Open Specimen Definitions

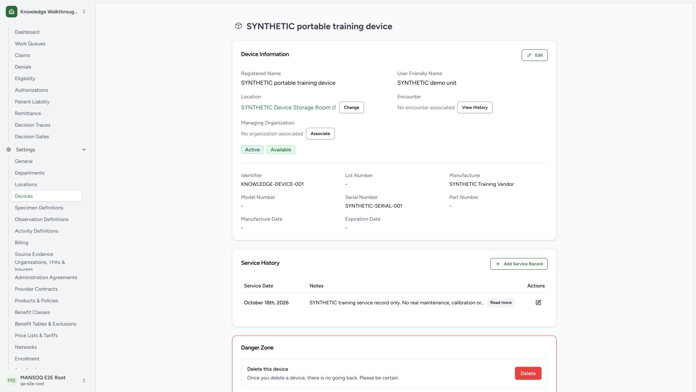pyautogui.click(x=39, y=208)
